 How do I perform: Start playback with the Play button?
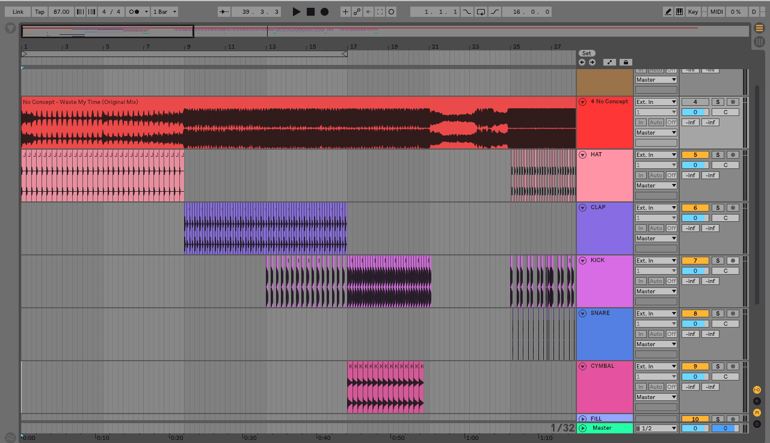[296, 11]
